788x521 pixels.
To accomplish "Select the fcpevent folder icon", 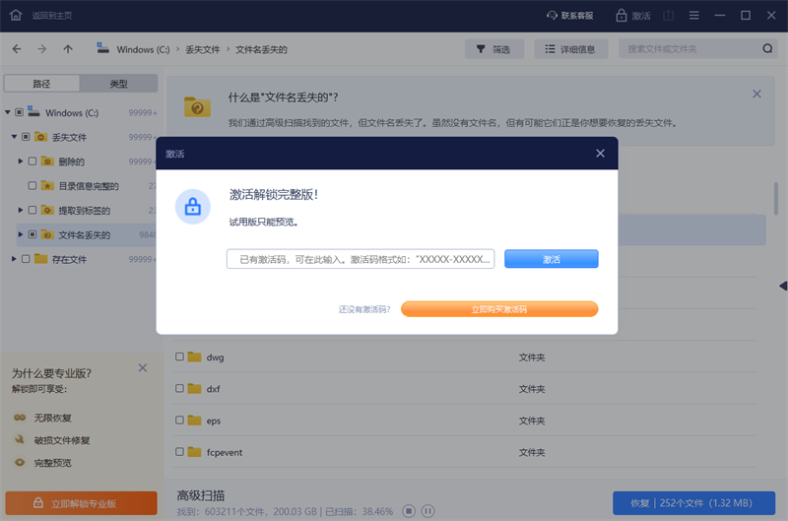I will tap(194, 452).
